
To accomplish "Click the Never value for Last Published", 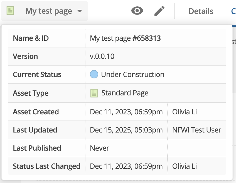I will (x=99, y=148).
